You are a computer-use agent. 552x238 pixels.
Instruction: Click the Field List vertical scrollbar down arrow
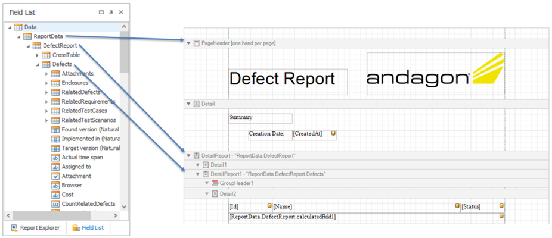[x=124, y=207]
